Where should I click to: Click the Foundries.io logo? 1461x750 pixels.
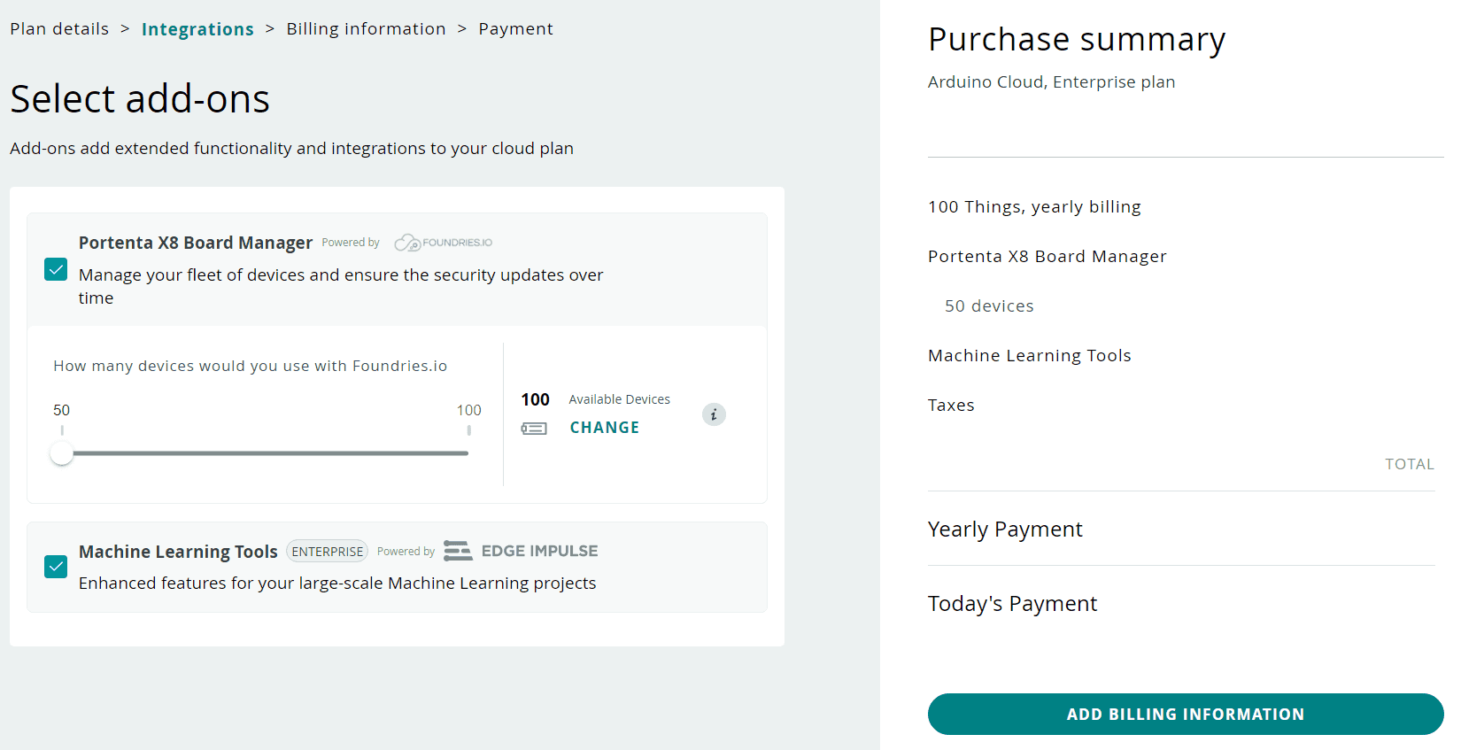click(444, 243)
